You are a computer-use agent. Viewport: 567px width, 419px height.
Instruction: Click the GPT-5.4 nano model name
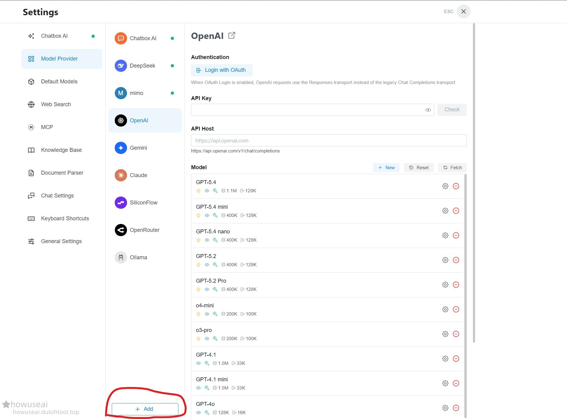pos(213,232)
